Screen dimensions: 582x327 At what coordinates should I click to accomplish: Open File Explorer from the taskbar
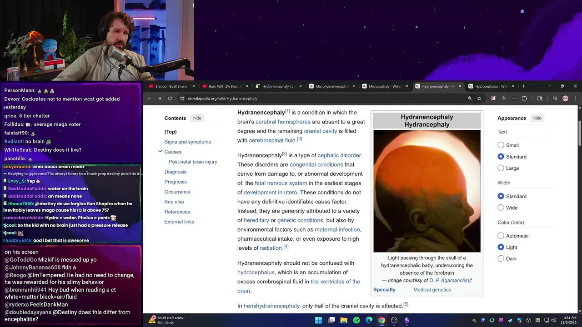coord(344,320)
